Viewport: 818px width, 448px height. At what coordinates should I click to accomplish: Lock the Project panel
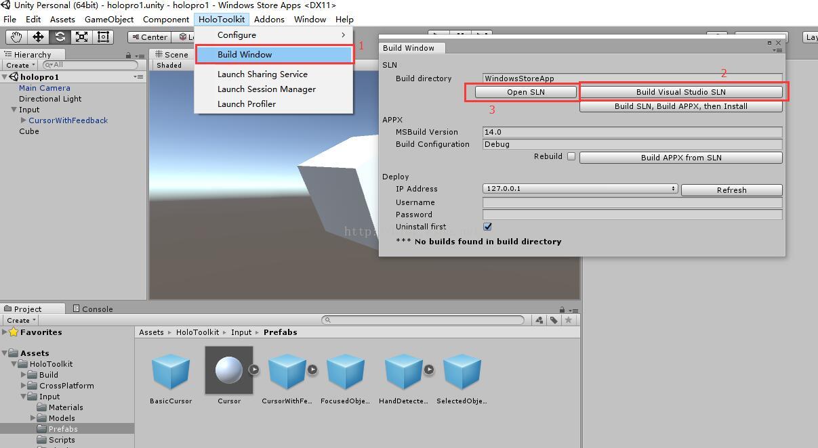pos(562,309)
